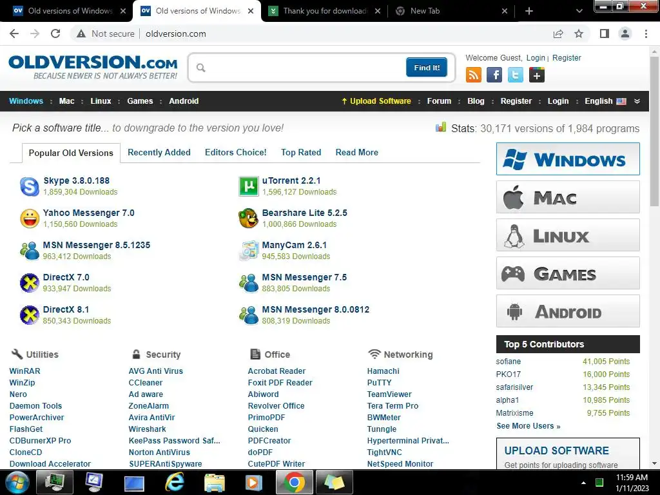Screen dimensions: 660x495
Task: Open Mac in the navigation bar
Action: [x=66, y=101]
